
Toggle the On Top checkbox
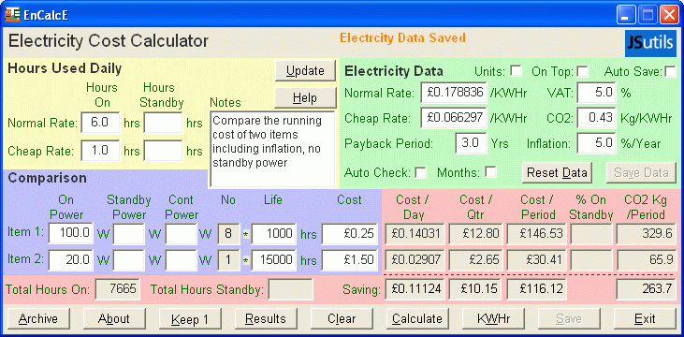[582, 71]
